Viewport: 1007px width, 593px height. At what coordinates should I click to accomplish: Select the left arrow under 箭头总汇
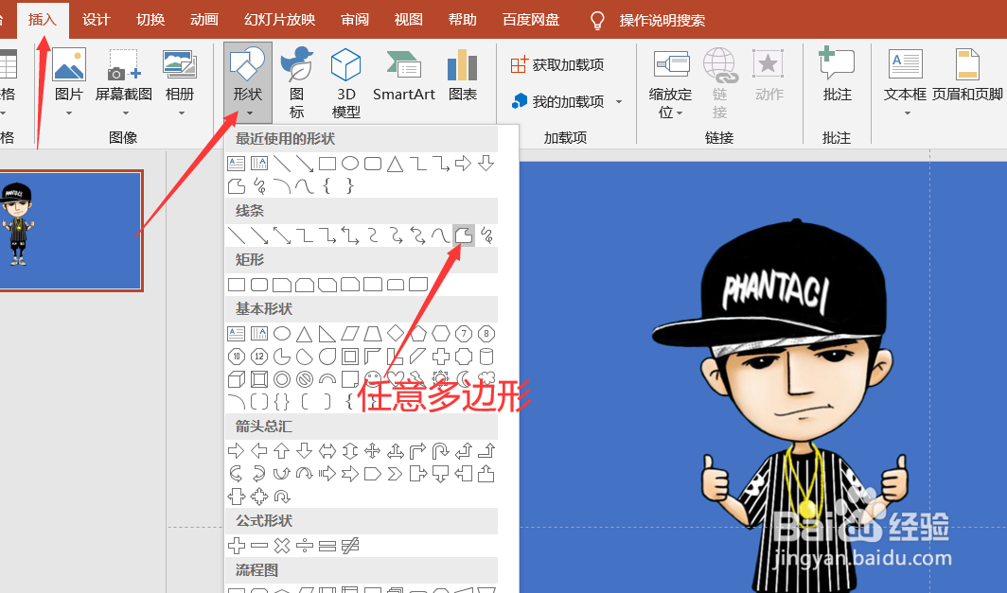(x=259, y=451)
